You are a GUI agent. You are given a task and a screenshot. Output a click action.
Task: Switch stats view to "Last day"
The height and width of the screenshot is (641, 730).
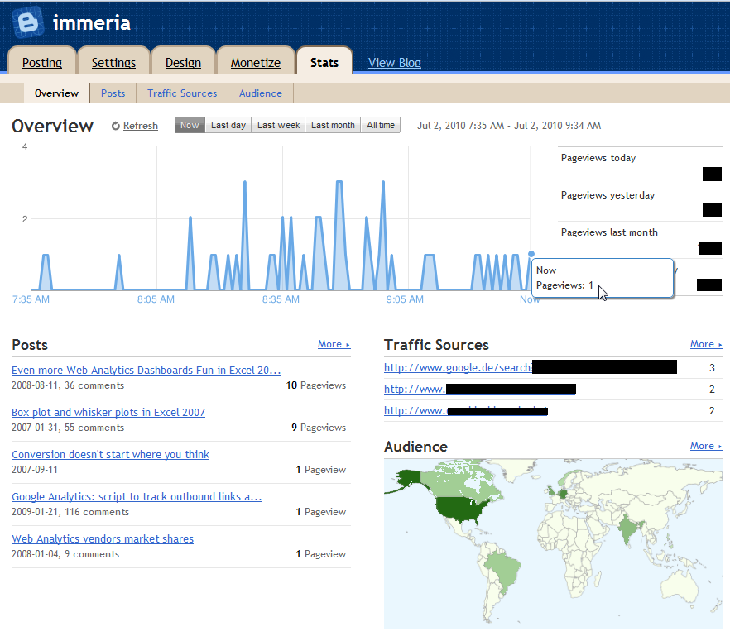228,125
